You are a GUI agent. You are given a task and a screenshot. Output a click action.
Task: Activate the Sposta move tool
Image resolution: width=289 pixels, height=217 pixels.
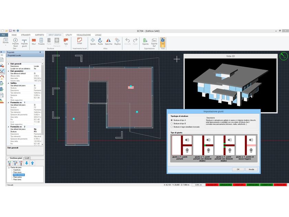(93, 42)
